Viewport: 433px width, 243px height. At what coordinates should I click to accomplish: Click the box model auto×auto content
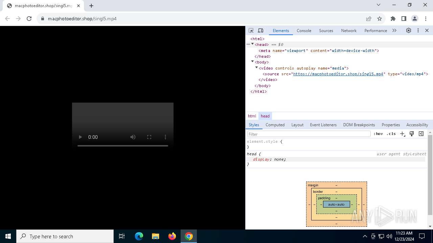[337, 204]
